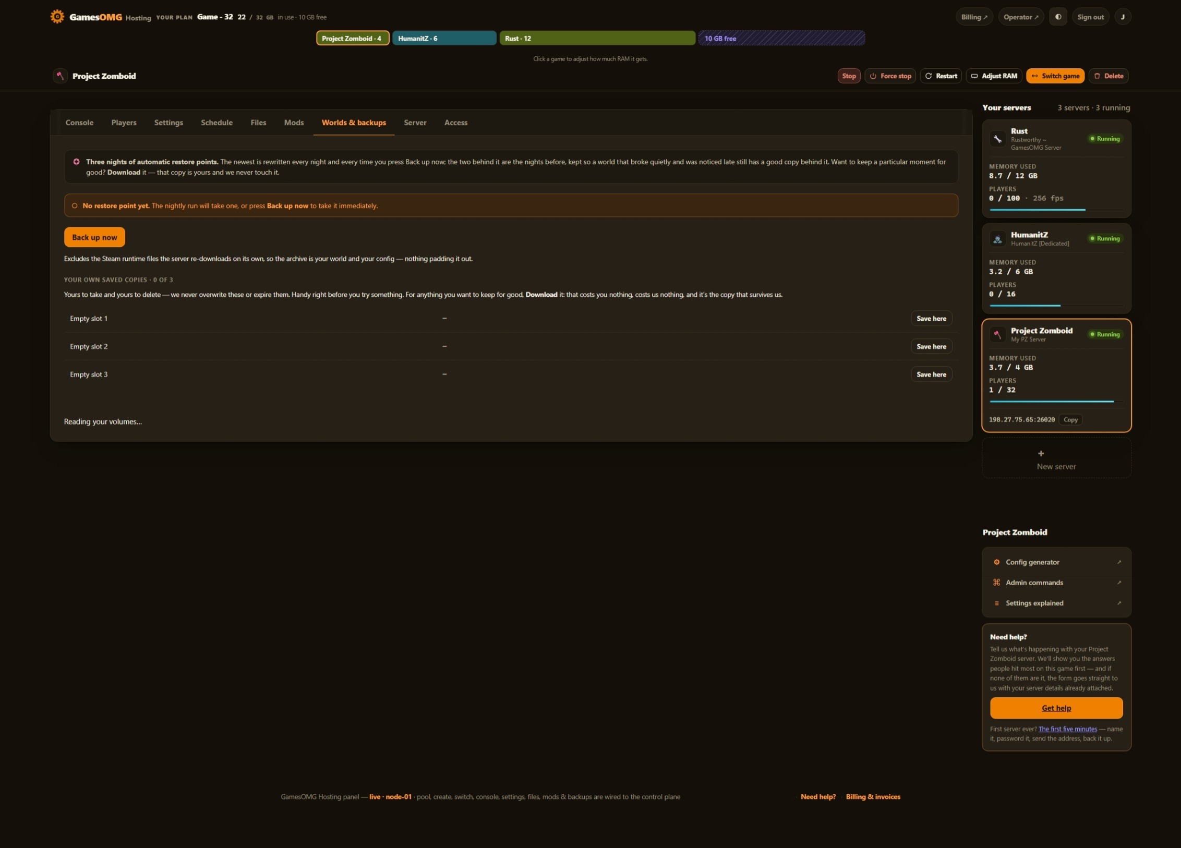Viewport: 1181px width, 848px height.
Task: Restart the Project Zomboid server
Action: point(941,76)
